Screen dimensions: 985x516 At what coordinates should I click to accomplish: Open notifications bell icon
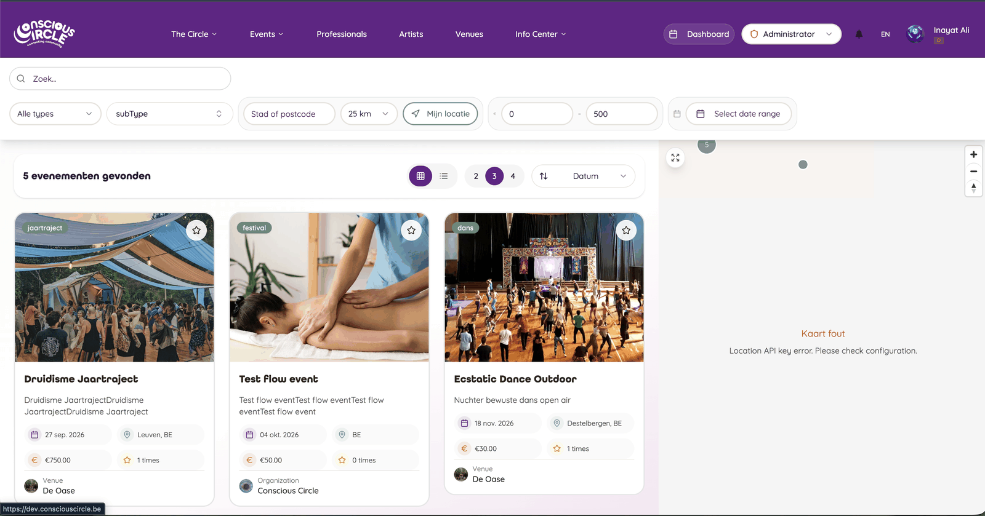(x=859, y=34)
